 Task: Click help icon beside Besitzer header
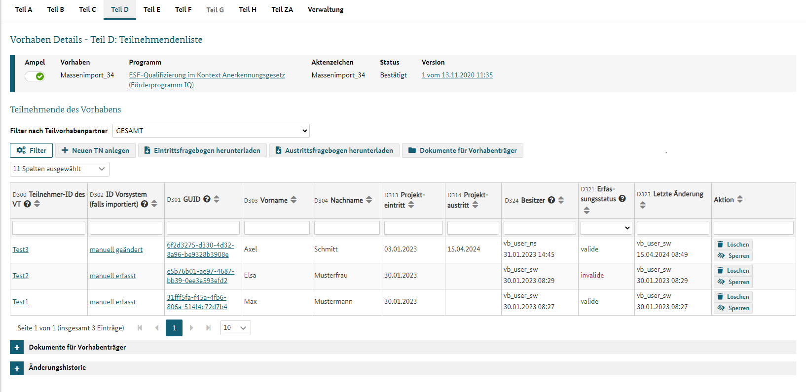(x=551, y=200)
